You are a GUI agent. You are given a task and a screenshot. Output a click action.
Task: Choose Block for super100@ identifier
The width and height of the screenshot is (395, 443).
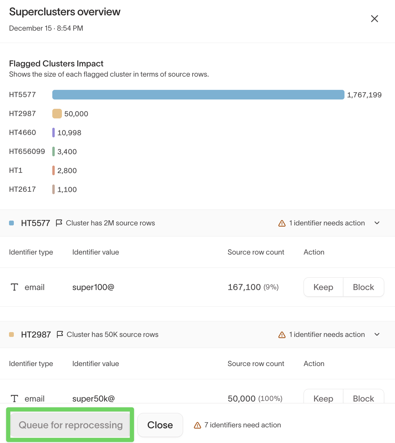363,287
